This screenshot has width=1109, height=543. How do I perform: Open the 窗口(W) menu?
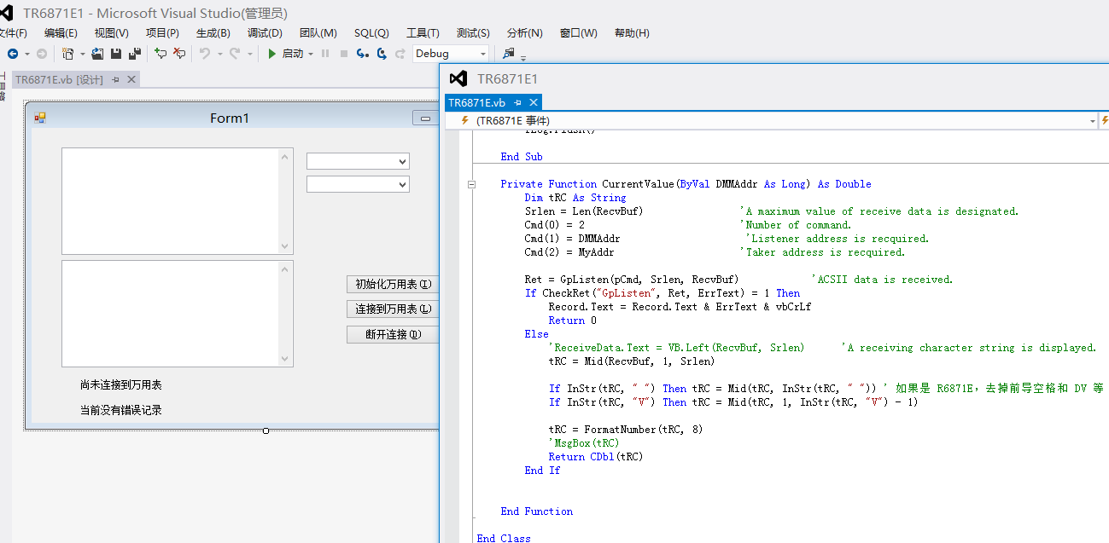point(578,33)
